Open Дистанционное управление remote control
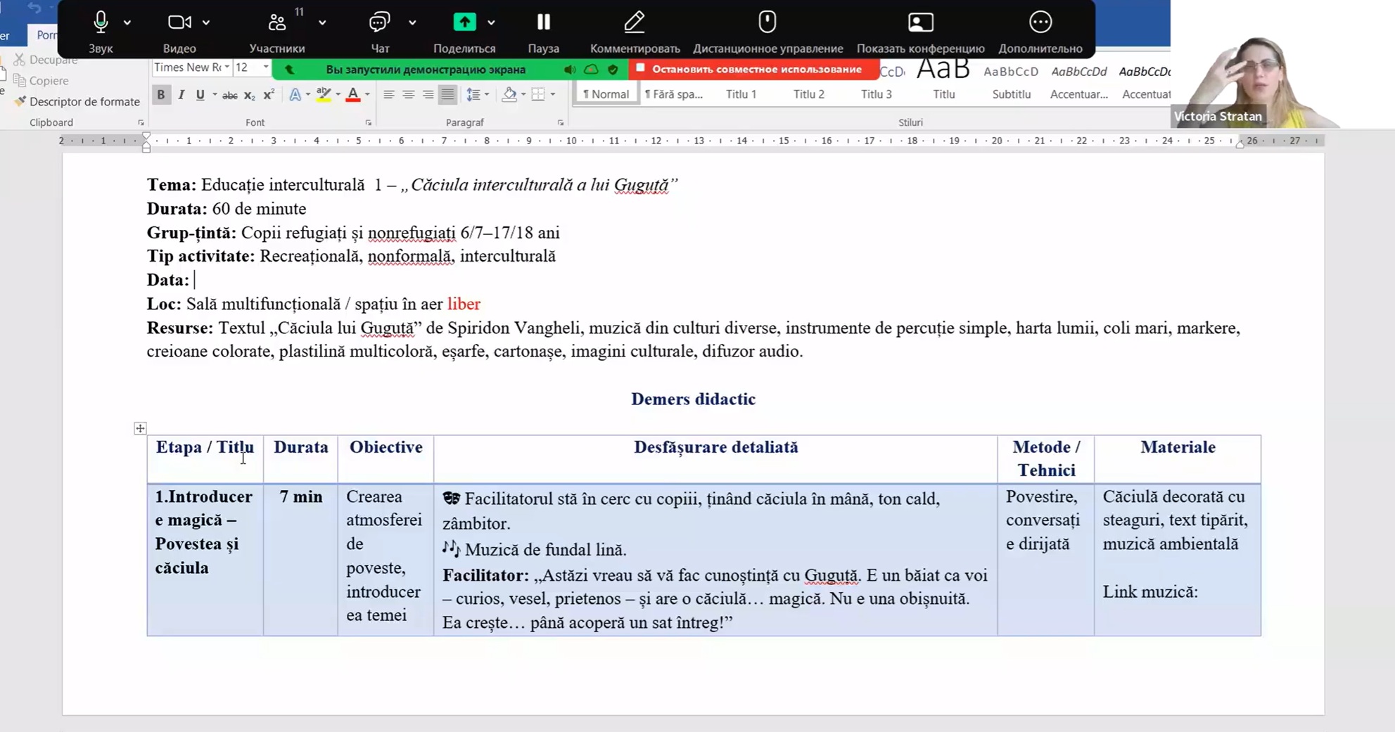Image resolution: width=1395 pixels, height=732 pixels. pyautogui.click(x=767, y=23)
